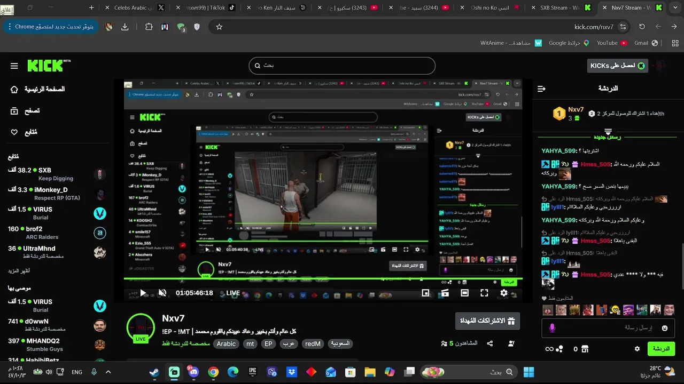Viewport: 684px width, 384px height.
Task: Open the channel points infinity icon
Action: pos(549,349)
